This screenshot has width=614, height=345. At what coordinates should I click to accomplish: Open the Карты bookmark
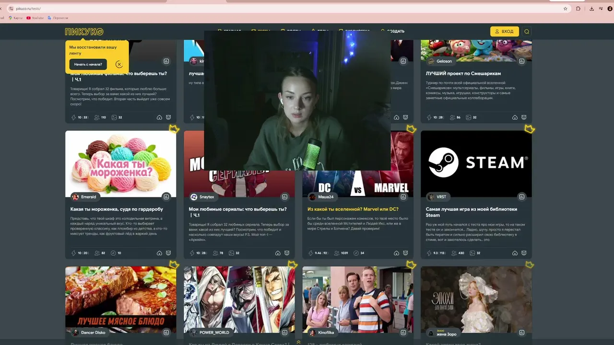point(16,18)
